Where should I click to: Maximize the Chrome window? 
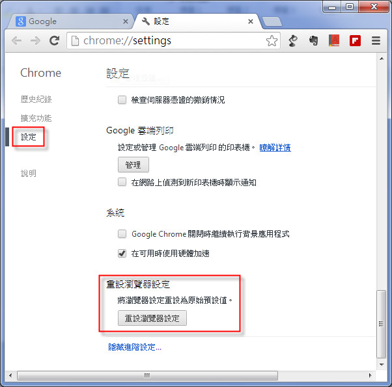coord(350,7)
